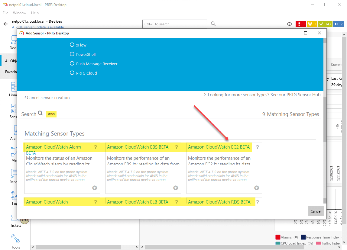Click the magnifier icon beside Search label
The image size is (347, 250).
coord(40,113)
